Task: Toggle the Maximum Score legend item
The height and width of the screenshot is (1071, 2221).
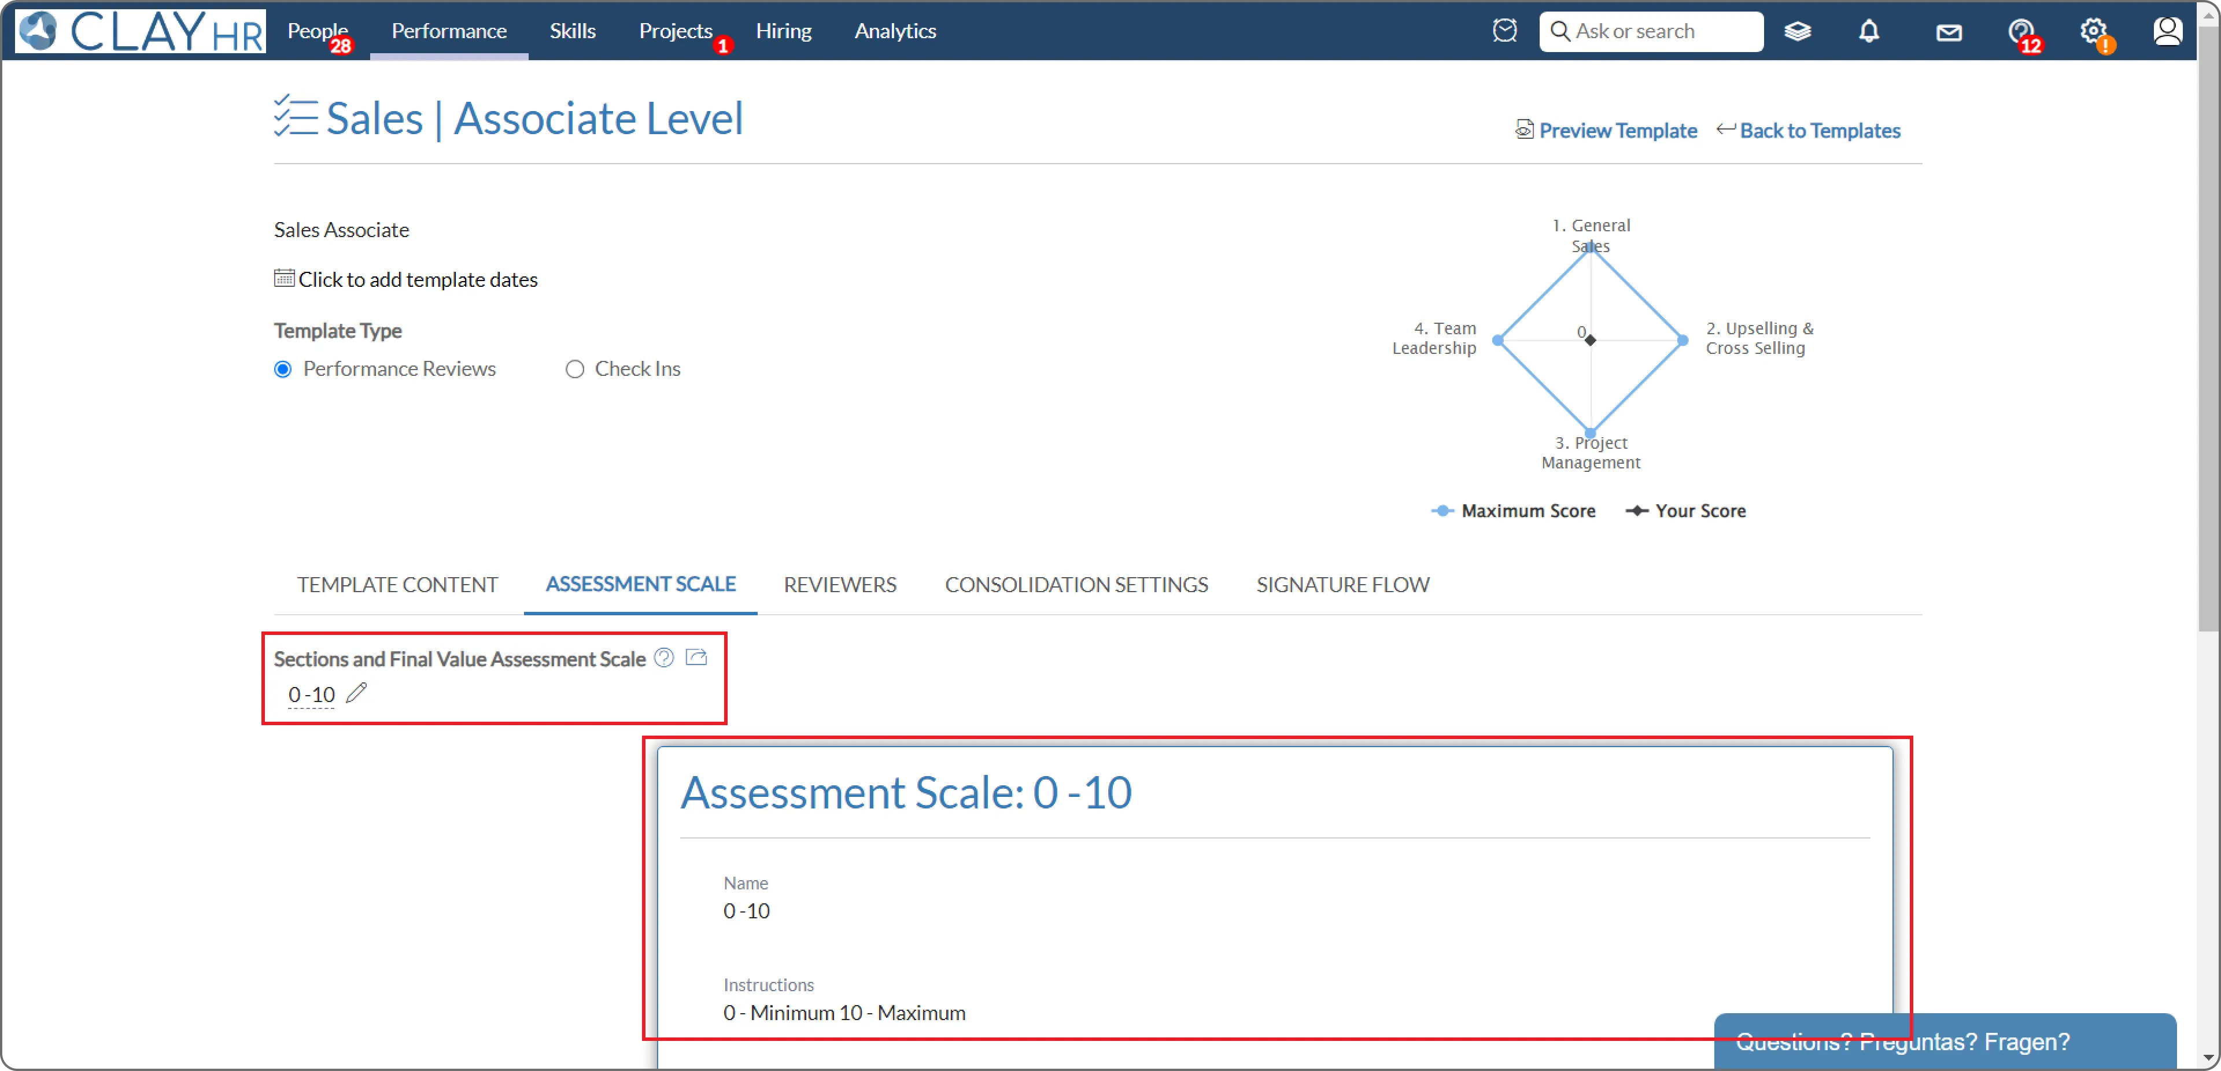Action: tap(1513, 511)
